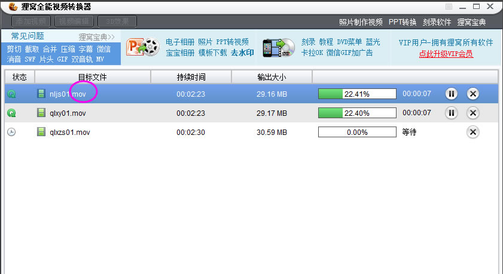Open the PPT转换 menu item

[402, 22]
